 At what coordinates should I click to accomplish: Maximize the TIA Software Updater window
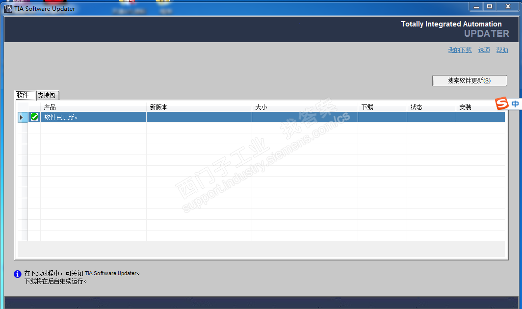coord(490,7)
